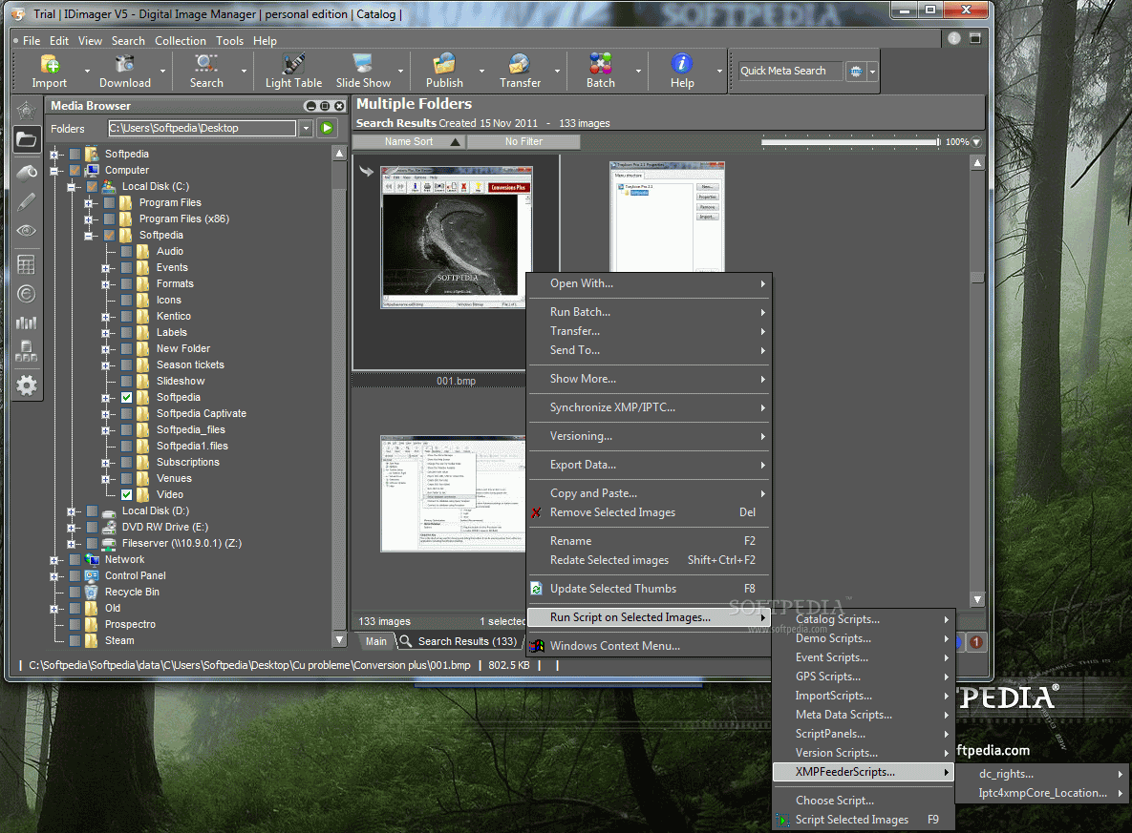Click the Quick Meta Search field
This screenshot has height=833, width=1132.
(x=790, y=71)
